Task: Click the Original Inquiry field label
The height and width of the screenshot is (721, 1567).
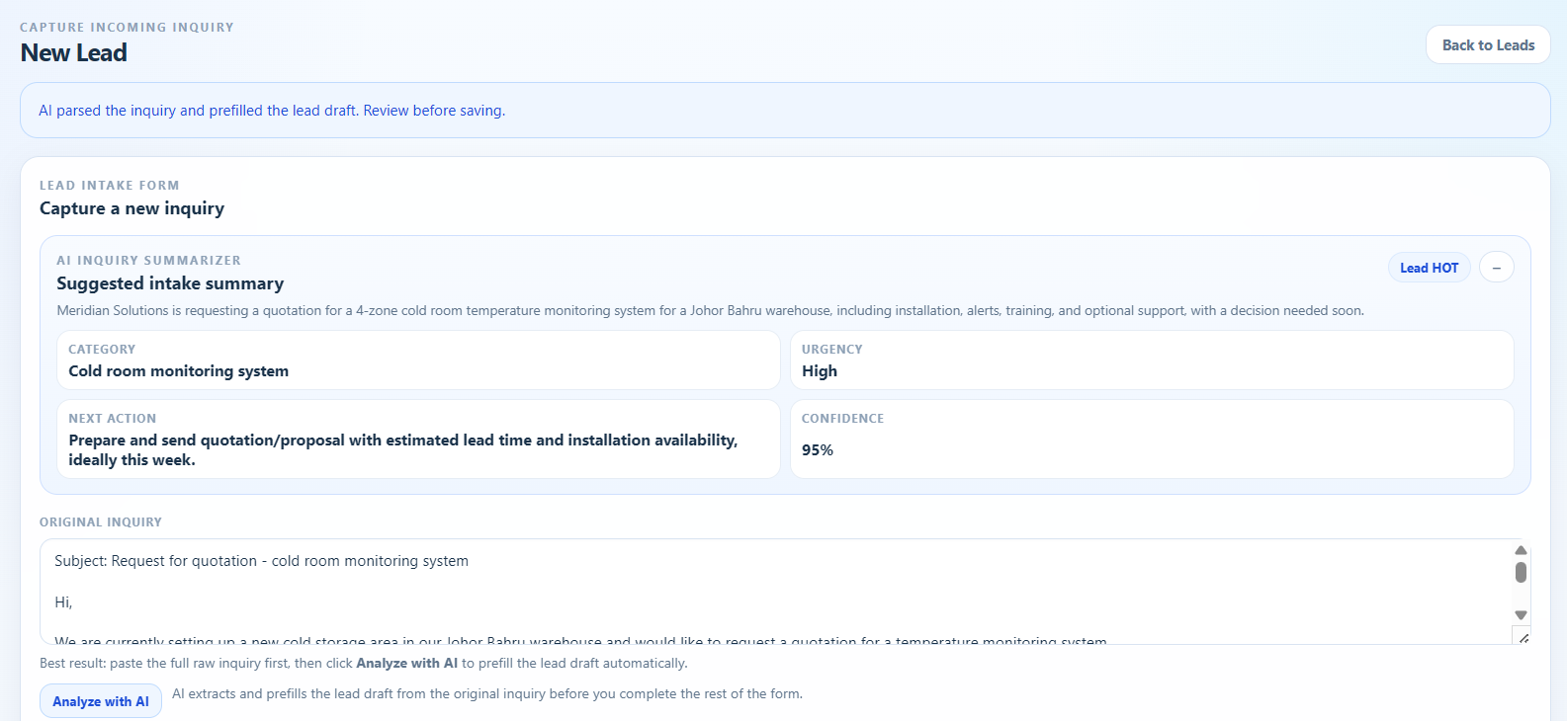Action: point(101,522)
